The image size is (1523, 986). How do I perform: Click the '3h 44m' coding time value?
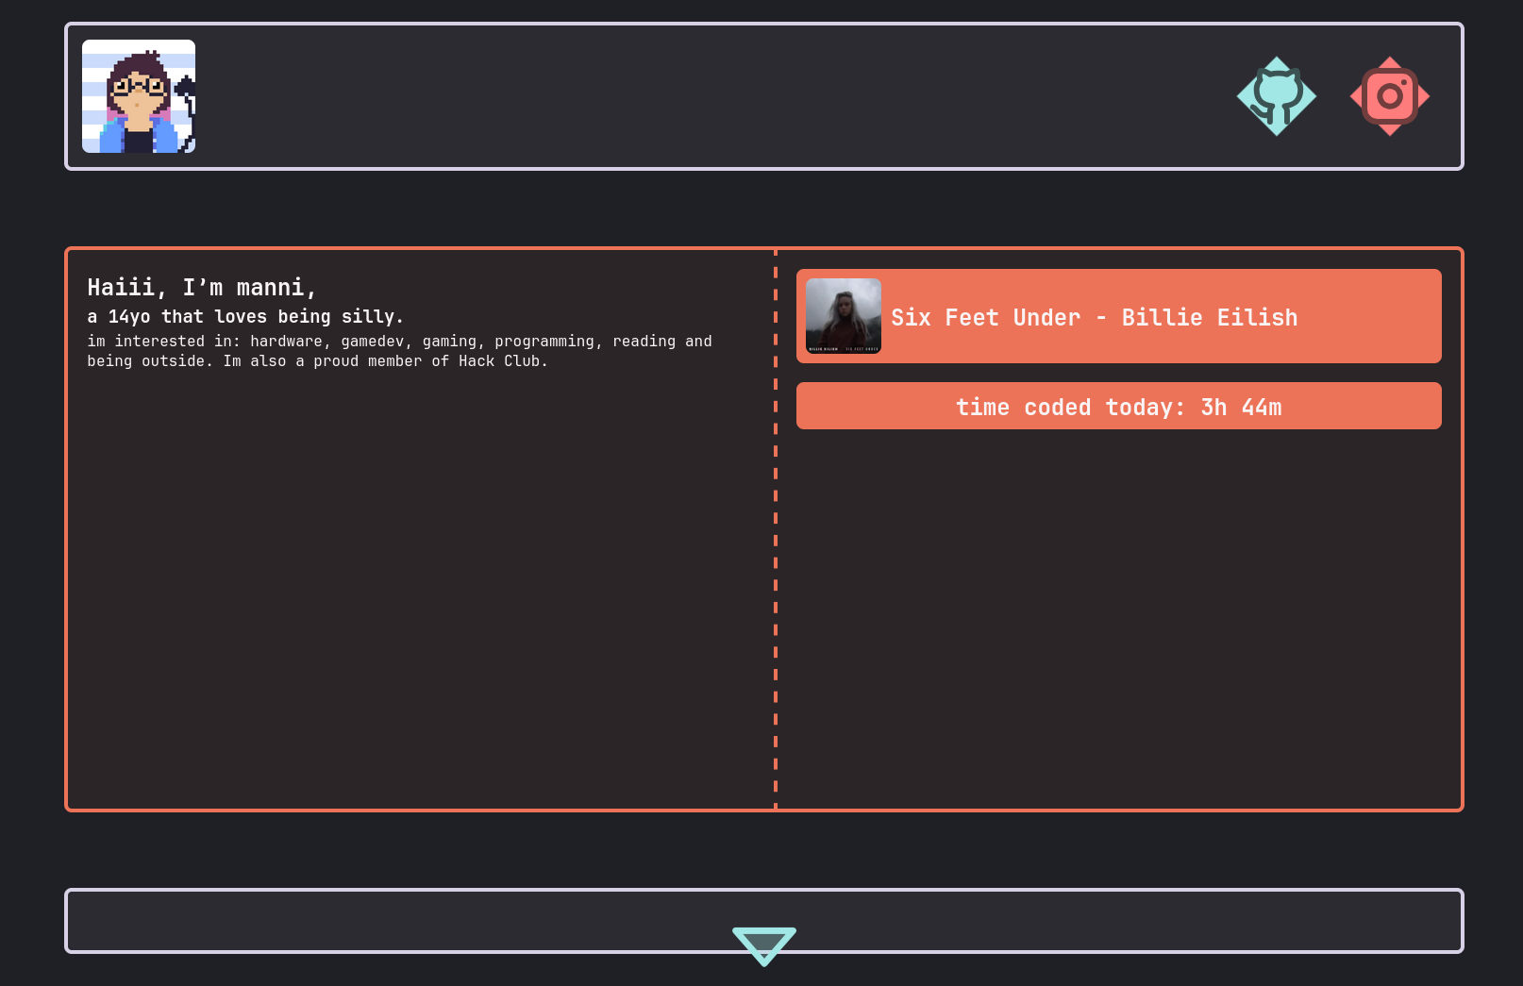pyautogui.click(x=1240, y=408)
